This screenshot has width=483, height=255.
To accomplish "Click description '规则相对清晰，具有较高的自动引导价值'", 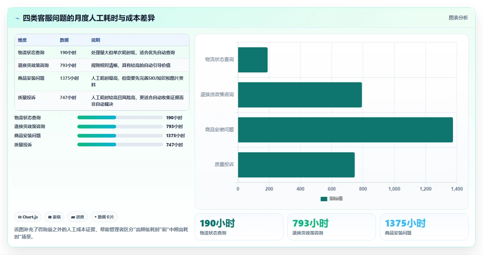I will click(x=131, y=65).
